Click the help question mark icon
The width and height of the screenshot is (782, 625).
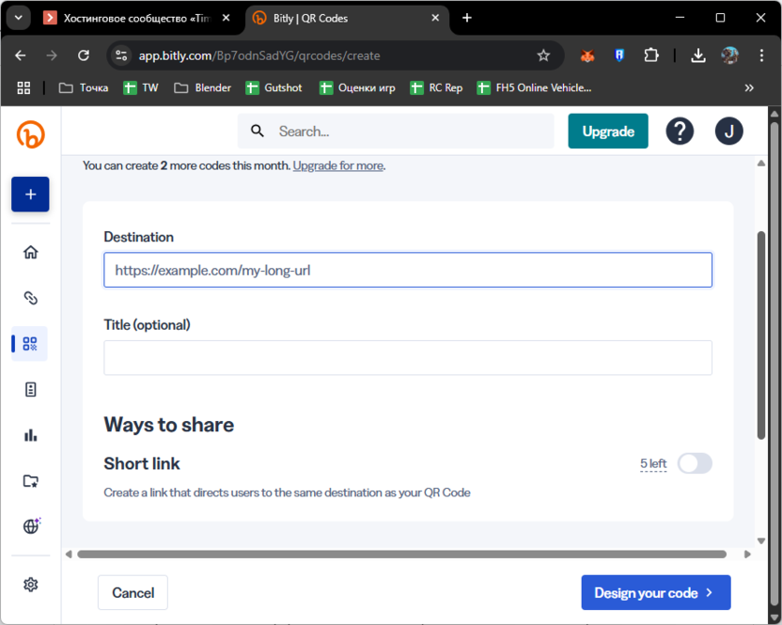click(x=680, y=132)
